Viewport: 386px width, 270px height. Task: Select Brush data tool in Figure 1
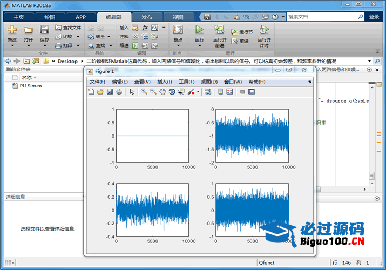191,92
